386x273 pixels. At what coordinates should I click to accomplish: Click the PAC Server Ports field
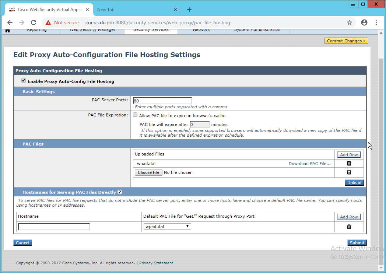pyautogui.click(x=162, y=101)
